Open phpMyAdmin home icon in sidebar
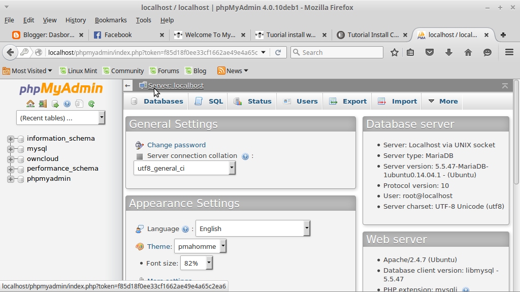Viewport: 520px width, 292px height. coord(30,104)
